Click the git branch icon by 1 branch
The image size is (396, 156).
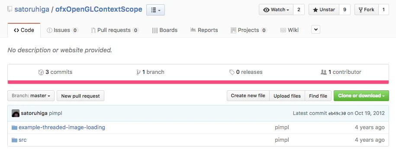138,72
